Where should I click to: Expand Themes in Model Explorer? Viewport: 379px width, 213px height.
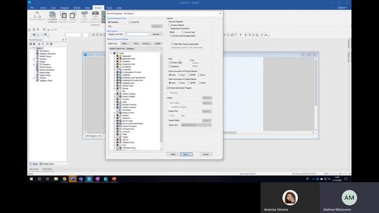click(x=34, y=78)
